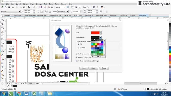This screenshot has height=96, width=171.
Task: Open the zoom level 100% dropdown
Action: (65, 7)
